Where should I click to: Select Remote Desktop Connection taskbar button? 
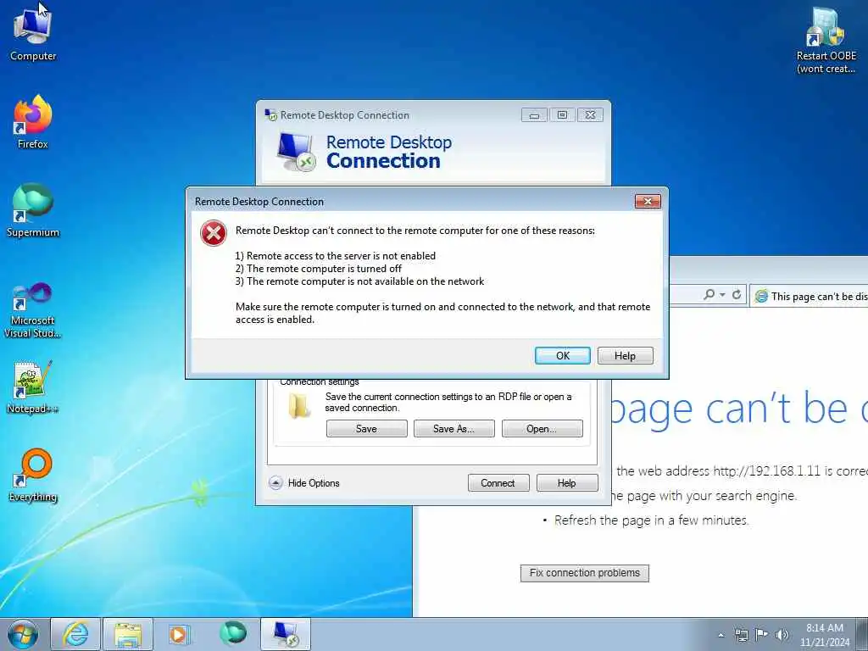click(286, 634)
